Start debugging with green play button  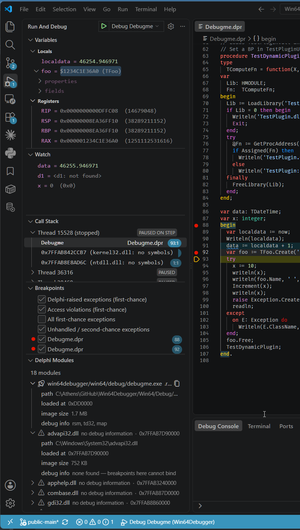point(104,26)
